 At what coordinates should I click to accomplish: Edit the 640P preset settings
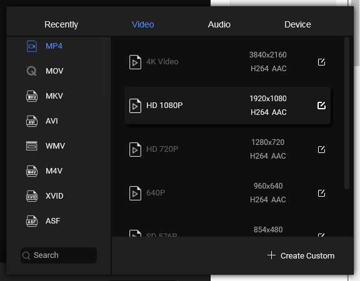click(x=321, y=193)
